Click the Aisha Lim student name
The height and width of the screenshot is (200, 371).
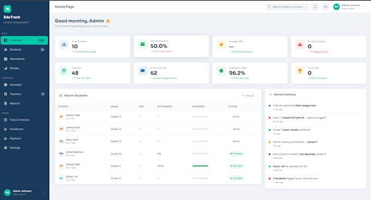71,177
